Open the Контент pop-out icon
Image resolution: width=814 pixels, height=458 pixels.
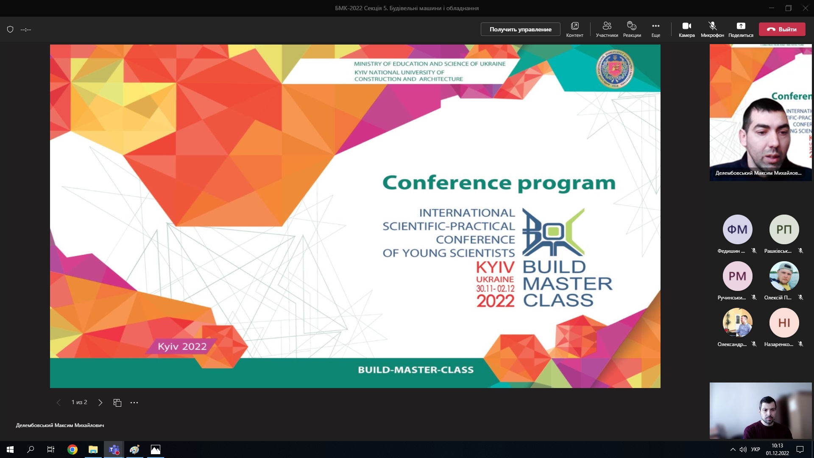[574, 29]
